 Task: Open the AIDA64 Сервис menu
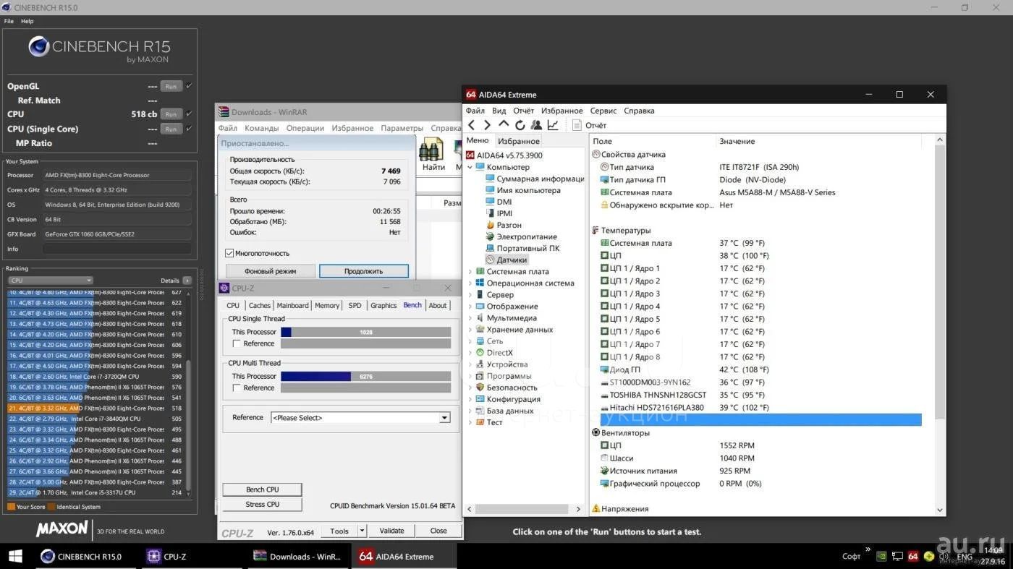click(x=603, y=111)
